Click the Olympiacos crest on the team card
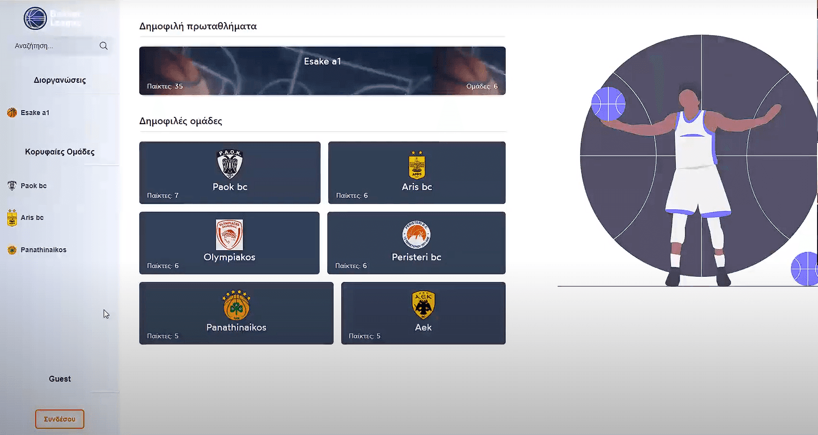Viewport: 818px width, 435px height. (229, 234)
